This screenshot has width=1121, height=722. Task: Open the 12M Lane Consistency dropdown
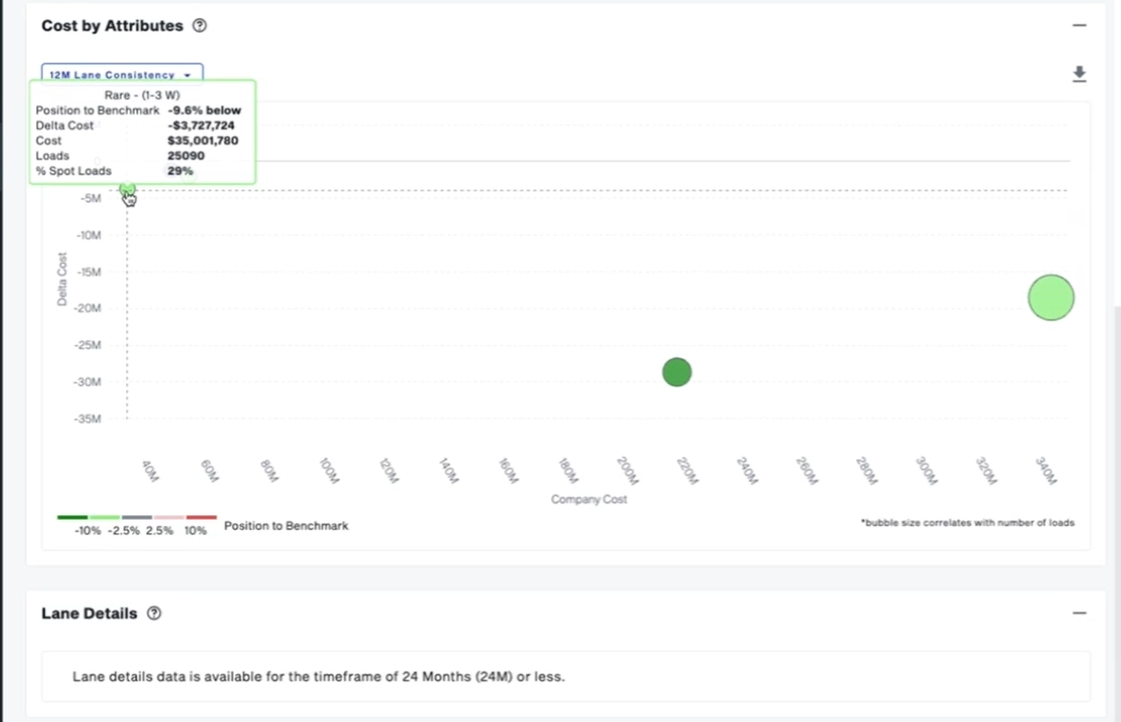(122, 74)
